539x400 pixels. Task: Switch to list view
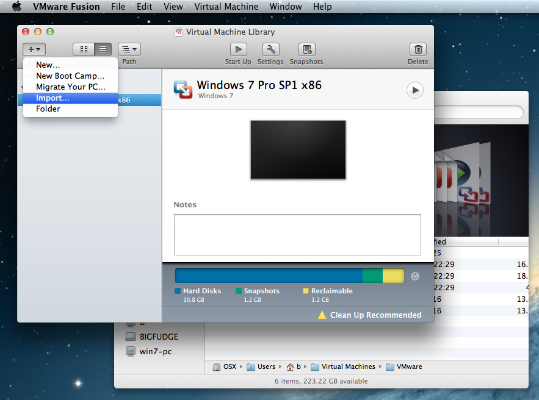(x=103, y=49)
